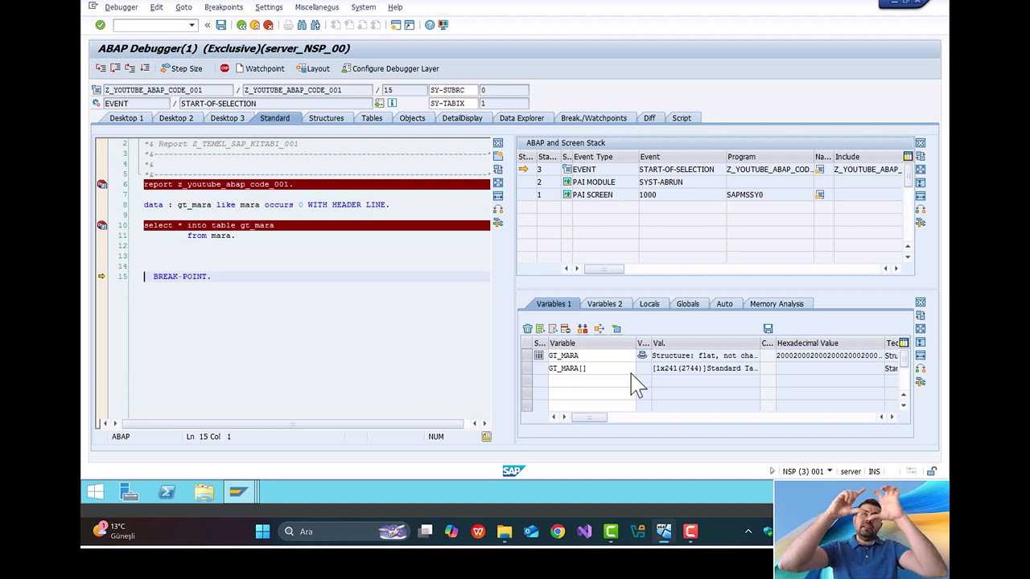Click the blue Help question mark icon
Image resolution: width=1030 pixels, height=579 pixels.
click(430, 25)
